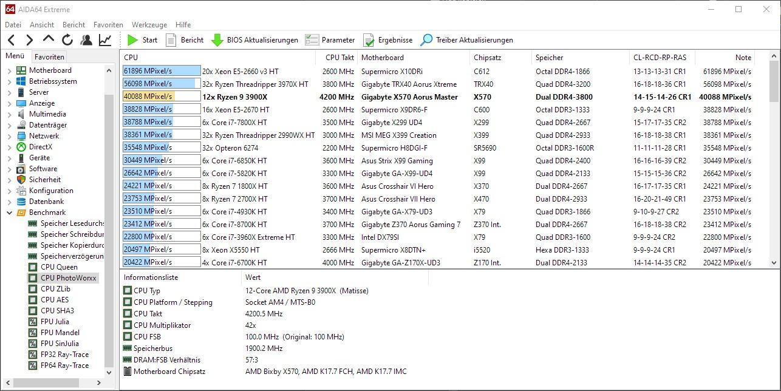Open the Bericht menu
The height and width of the screenshot is (391, 781).
coord(73,25)
